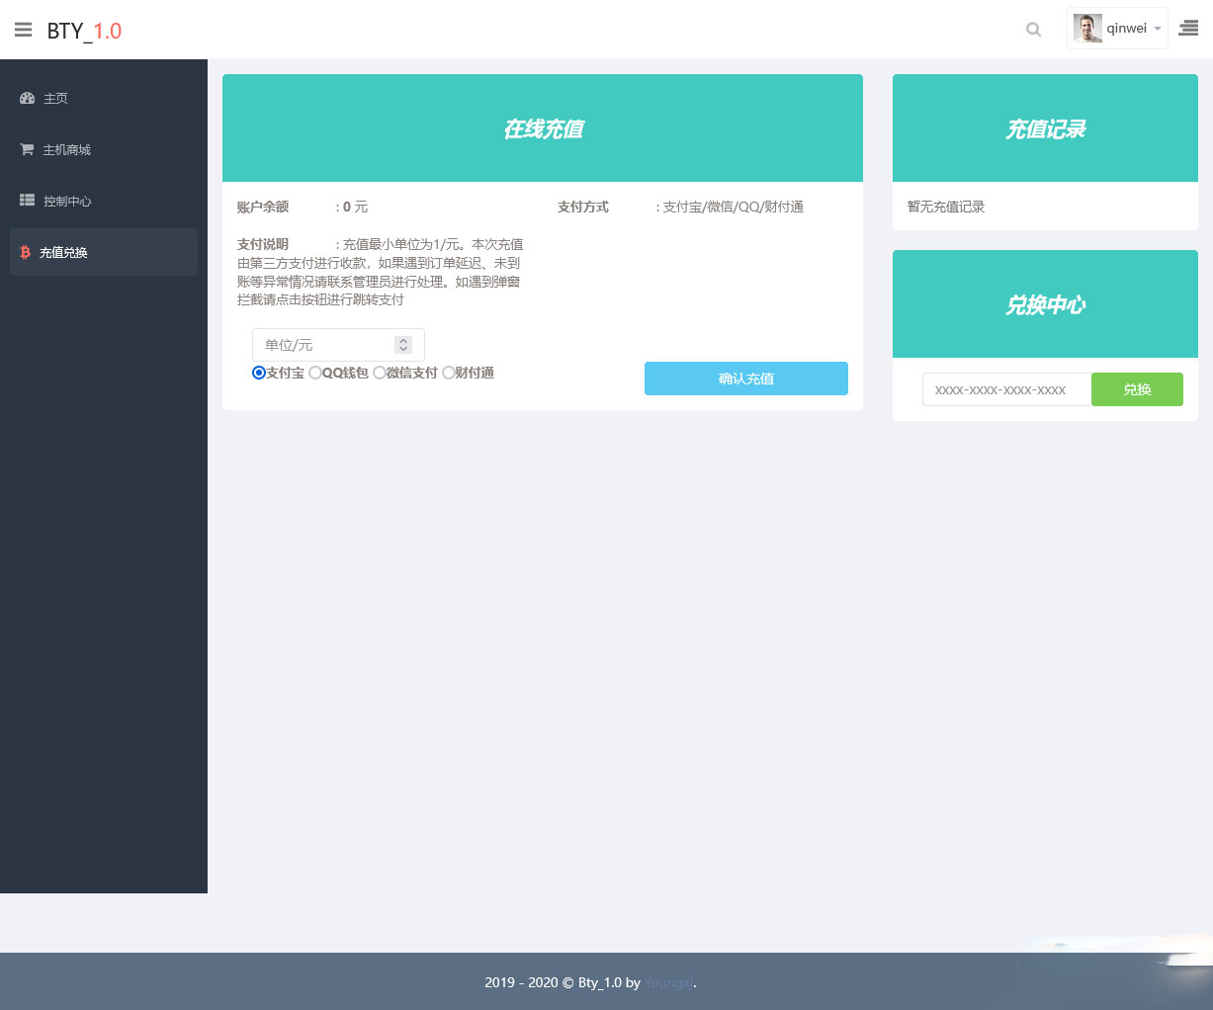This screenshot has width=1213, height=1010.
Task: Select the 支付宝 radio button
Action: (x=259, y=373)
